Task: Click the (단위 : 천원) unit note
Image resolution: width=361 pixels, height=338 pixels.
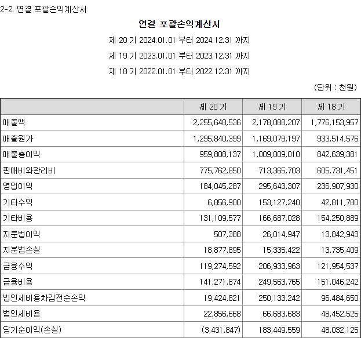Action: tap(336, 87)
